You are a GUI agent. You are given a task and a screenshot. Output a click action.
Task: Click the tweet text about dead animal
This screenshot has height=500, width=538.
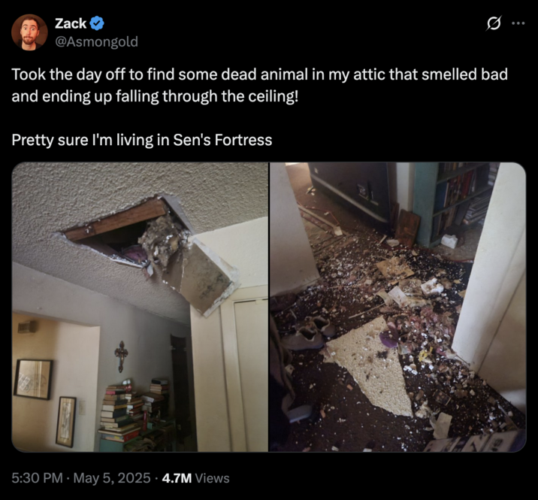tap(259, 85)
